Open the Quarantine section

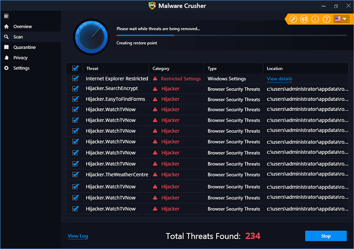pyautogui.click(x=24, y=47)
